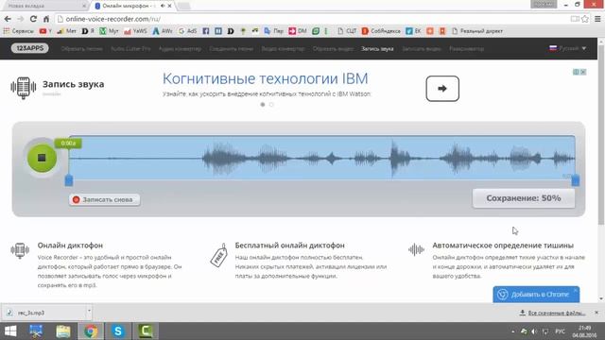This screenshot has width=605, height=340.
Task: Open Camtasia from the taskbar
Action: pos(146,331)
